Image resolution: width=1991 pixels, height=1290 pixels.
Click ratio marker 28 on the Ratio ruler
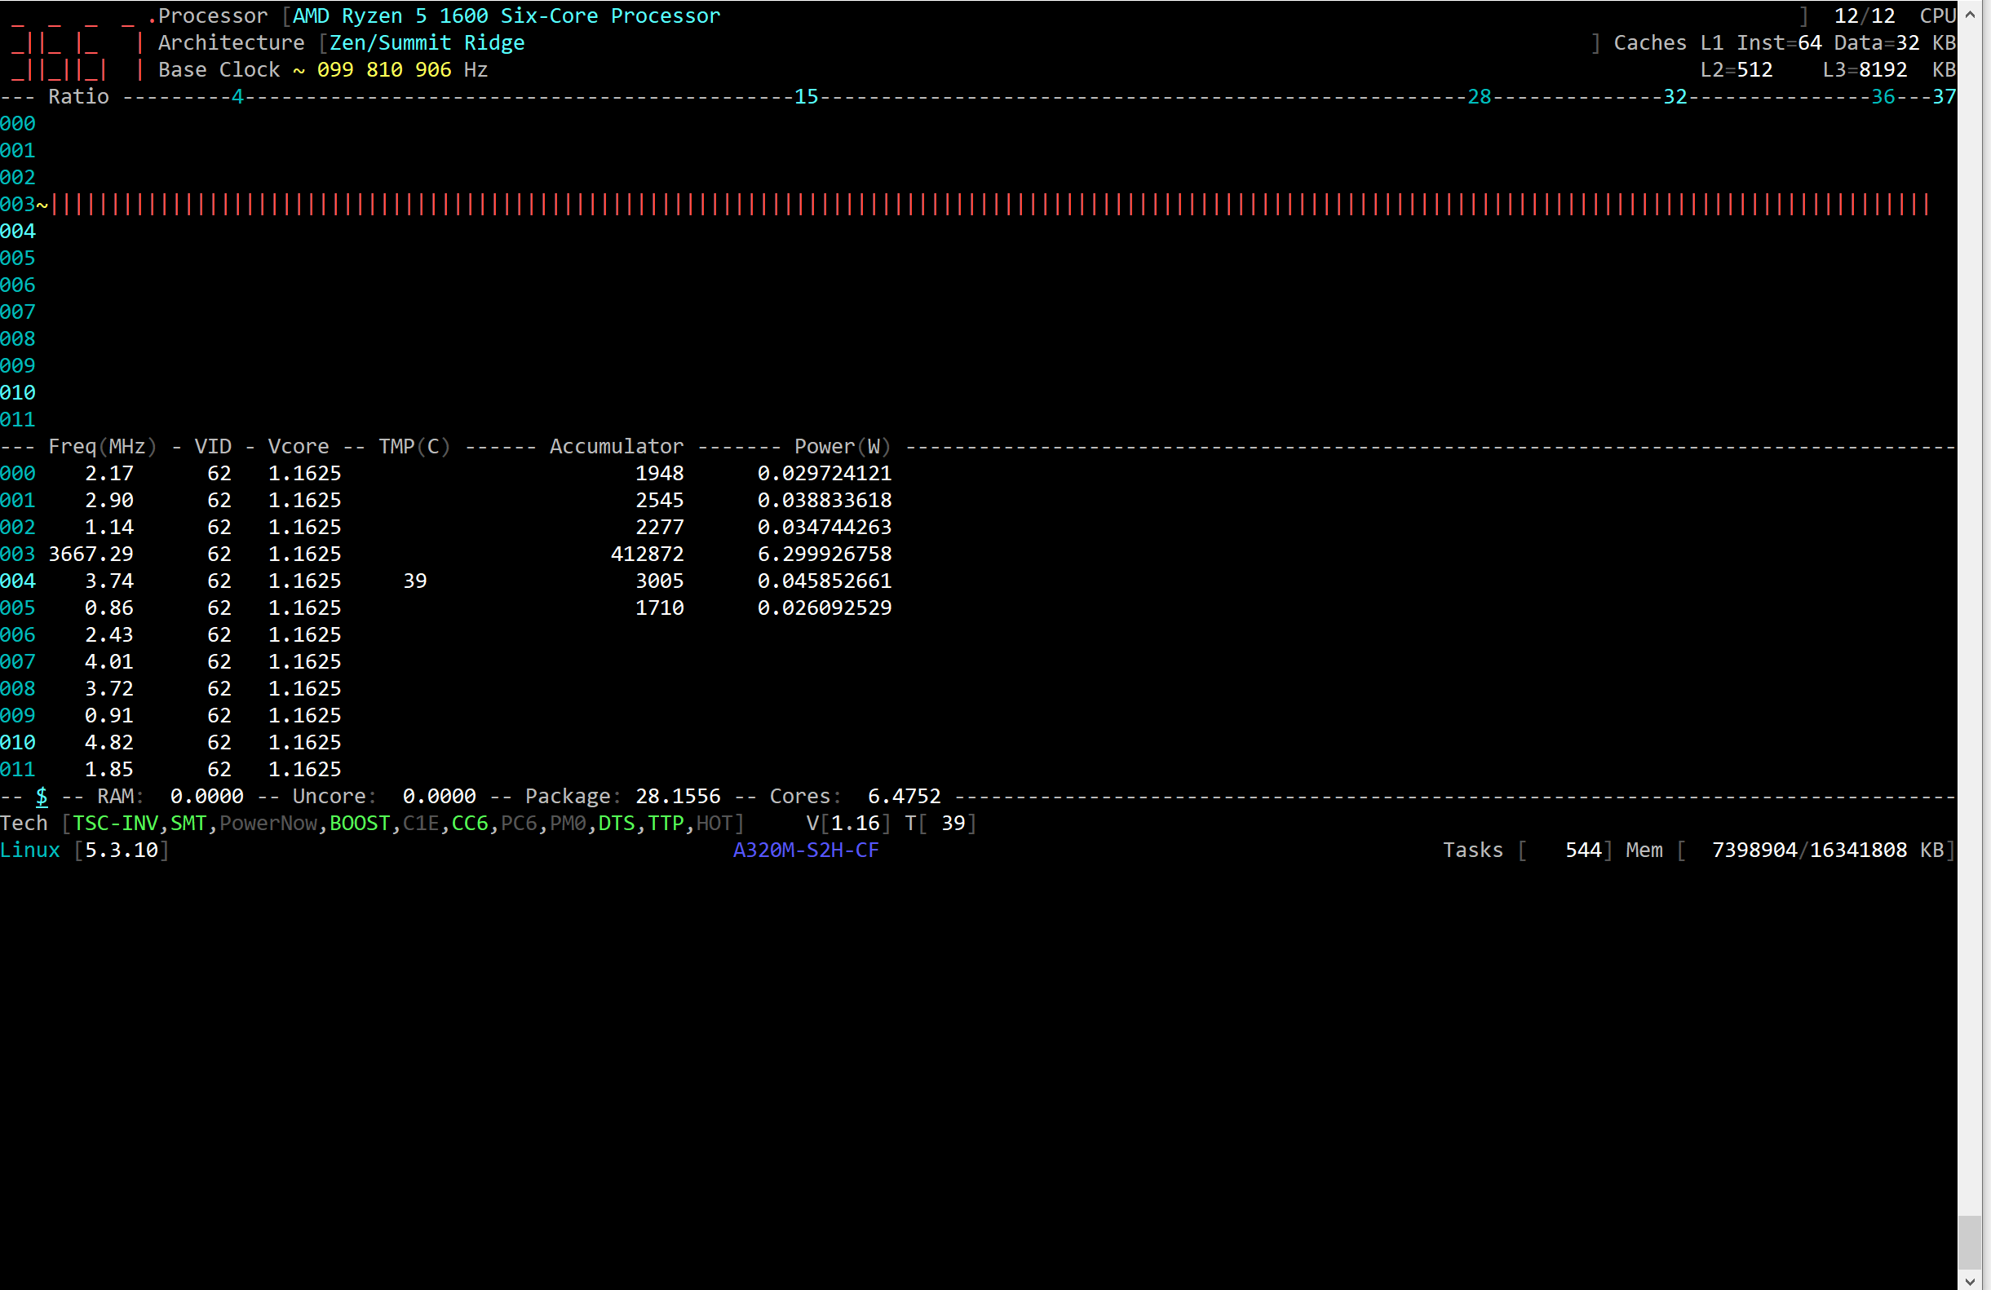1479,97
